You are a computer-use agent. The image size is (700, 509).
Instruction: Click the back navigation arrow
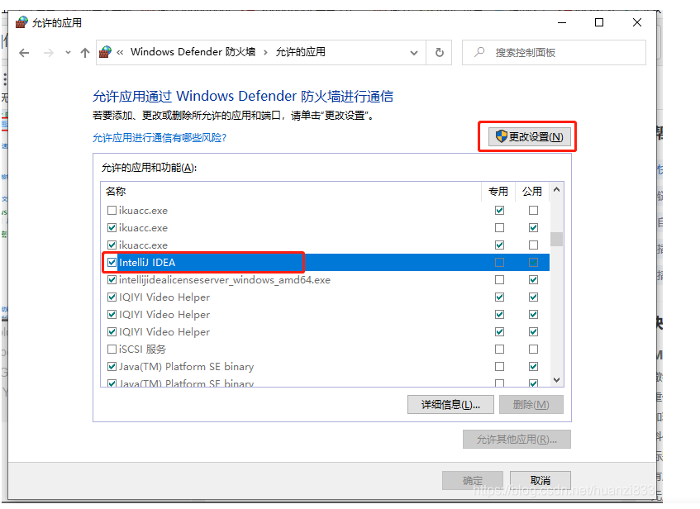point(25,52)
